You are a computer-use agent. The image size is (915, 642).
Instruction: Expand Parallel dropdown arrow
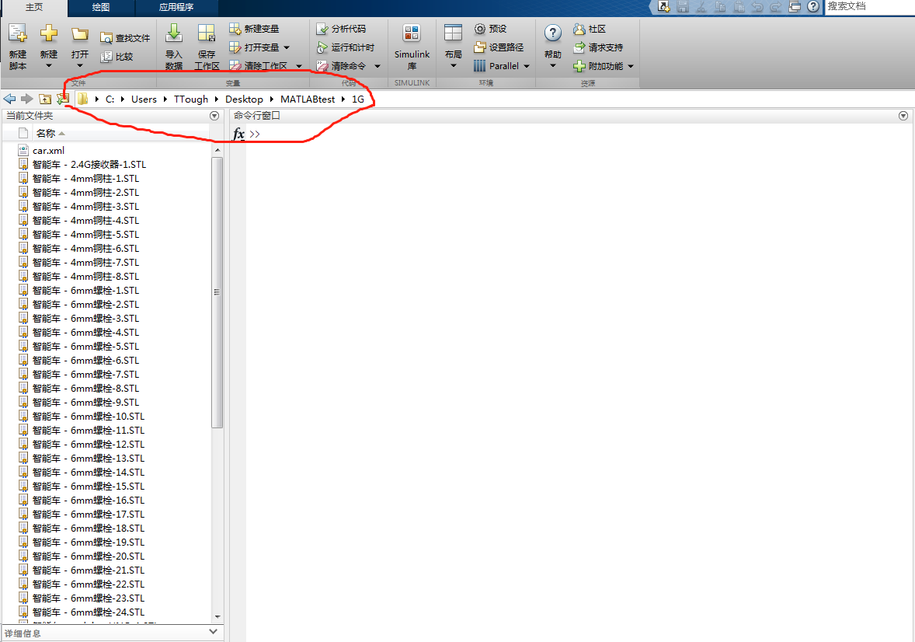(x=527, y=66)
